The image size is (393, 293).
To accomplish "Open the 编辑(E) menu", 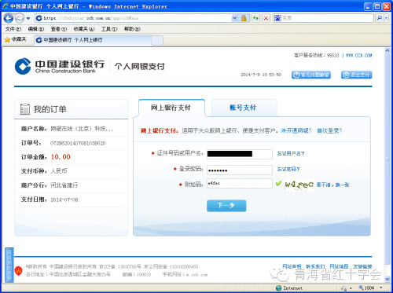I will [x=36, y=29].
